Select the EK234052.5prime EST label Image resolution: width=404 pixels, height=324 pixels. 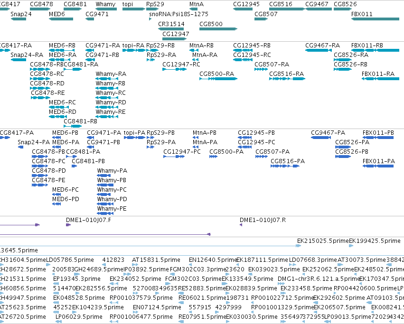click(x=135, y=279)
